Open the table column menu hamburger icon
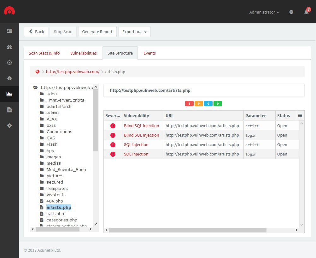 tap(300, 115)
